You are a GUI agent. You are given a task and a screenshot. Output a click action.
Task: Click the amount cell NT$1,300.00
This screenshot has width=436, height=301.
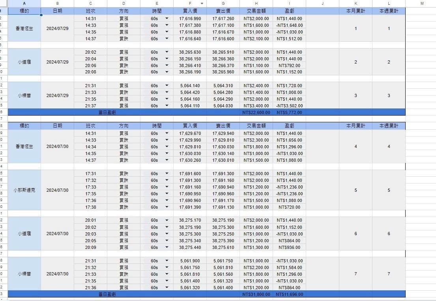tap(256, 247)
